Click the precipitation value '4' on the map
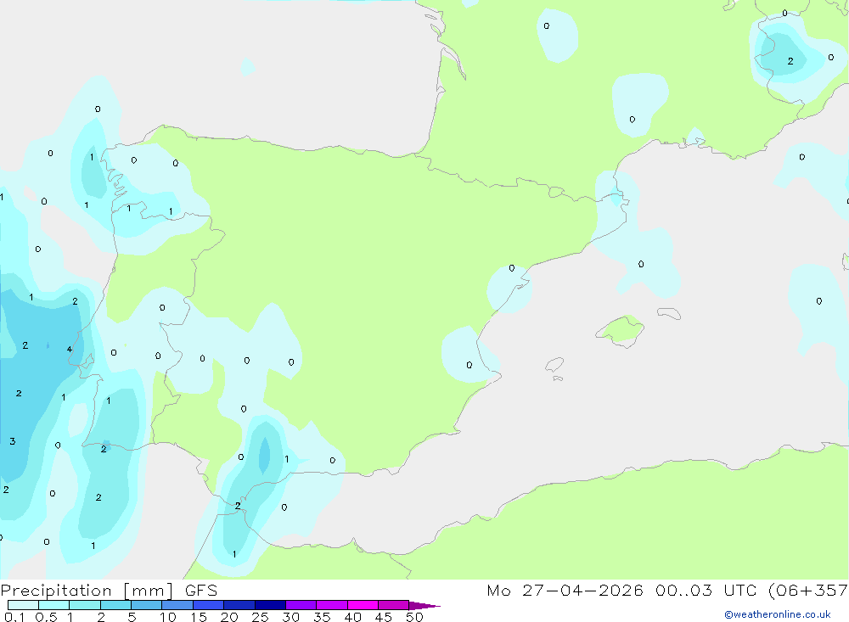Viewport: 849px width, 622px height. [x=70, y=349]
